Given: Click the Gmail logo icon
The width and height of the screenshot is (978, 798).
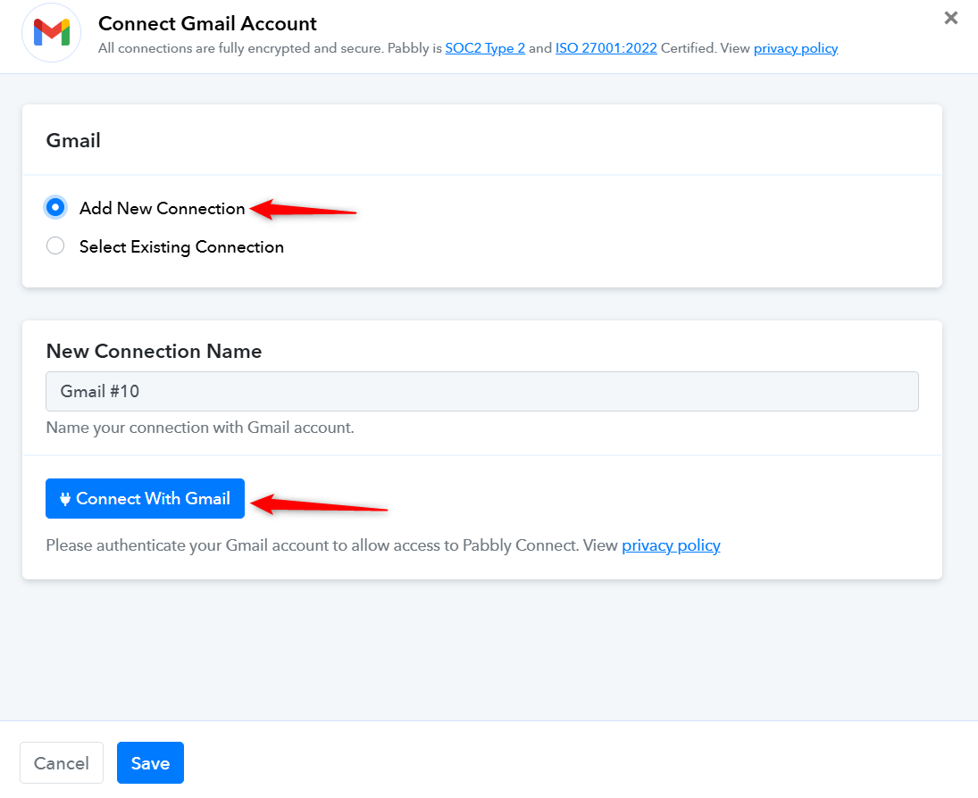Looking at the screenshot, I should tap(51, 33).
